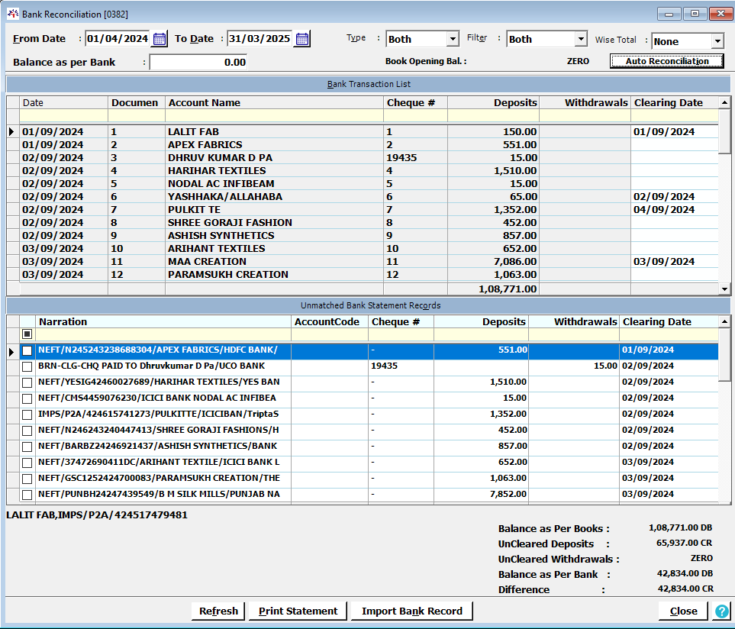Screen dimensions: 735x629
Task: Run Auto Reconciliation
Action: click(666, 61)
